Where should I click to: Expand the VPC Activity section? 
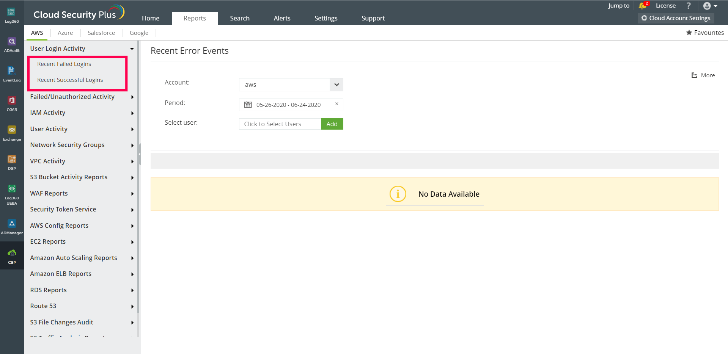(x=132, y=161)
